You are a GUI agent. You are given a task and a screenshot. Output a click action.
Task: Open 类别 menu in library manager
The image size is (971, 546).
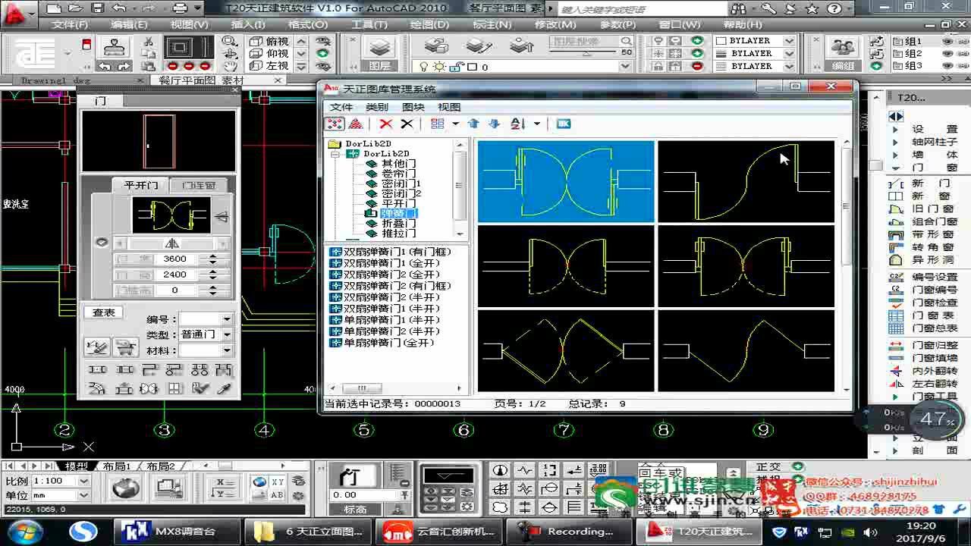click(x=377, y=107)
